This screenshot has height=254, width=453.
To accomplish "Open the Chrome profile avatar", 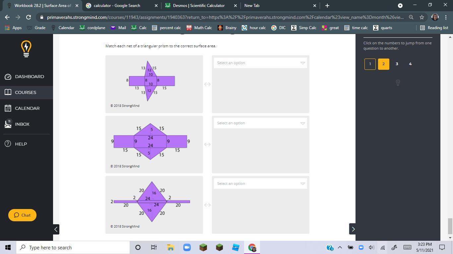I will point(435,17).
